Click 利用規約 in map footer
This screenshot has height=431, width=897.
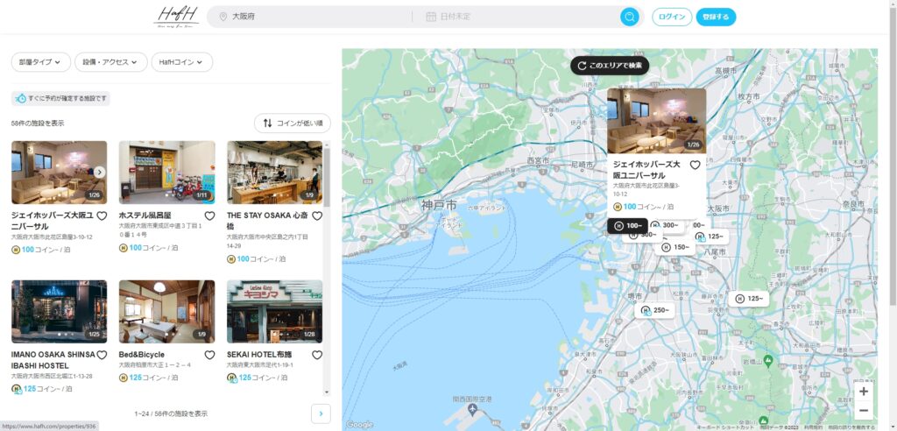(x=813, y=427)
